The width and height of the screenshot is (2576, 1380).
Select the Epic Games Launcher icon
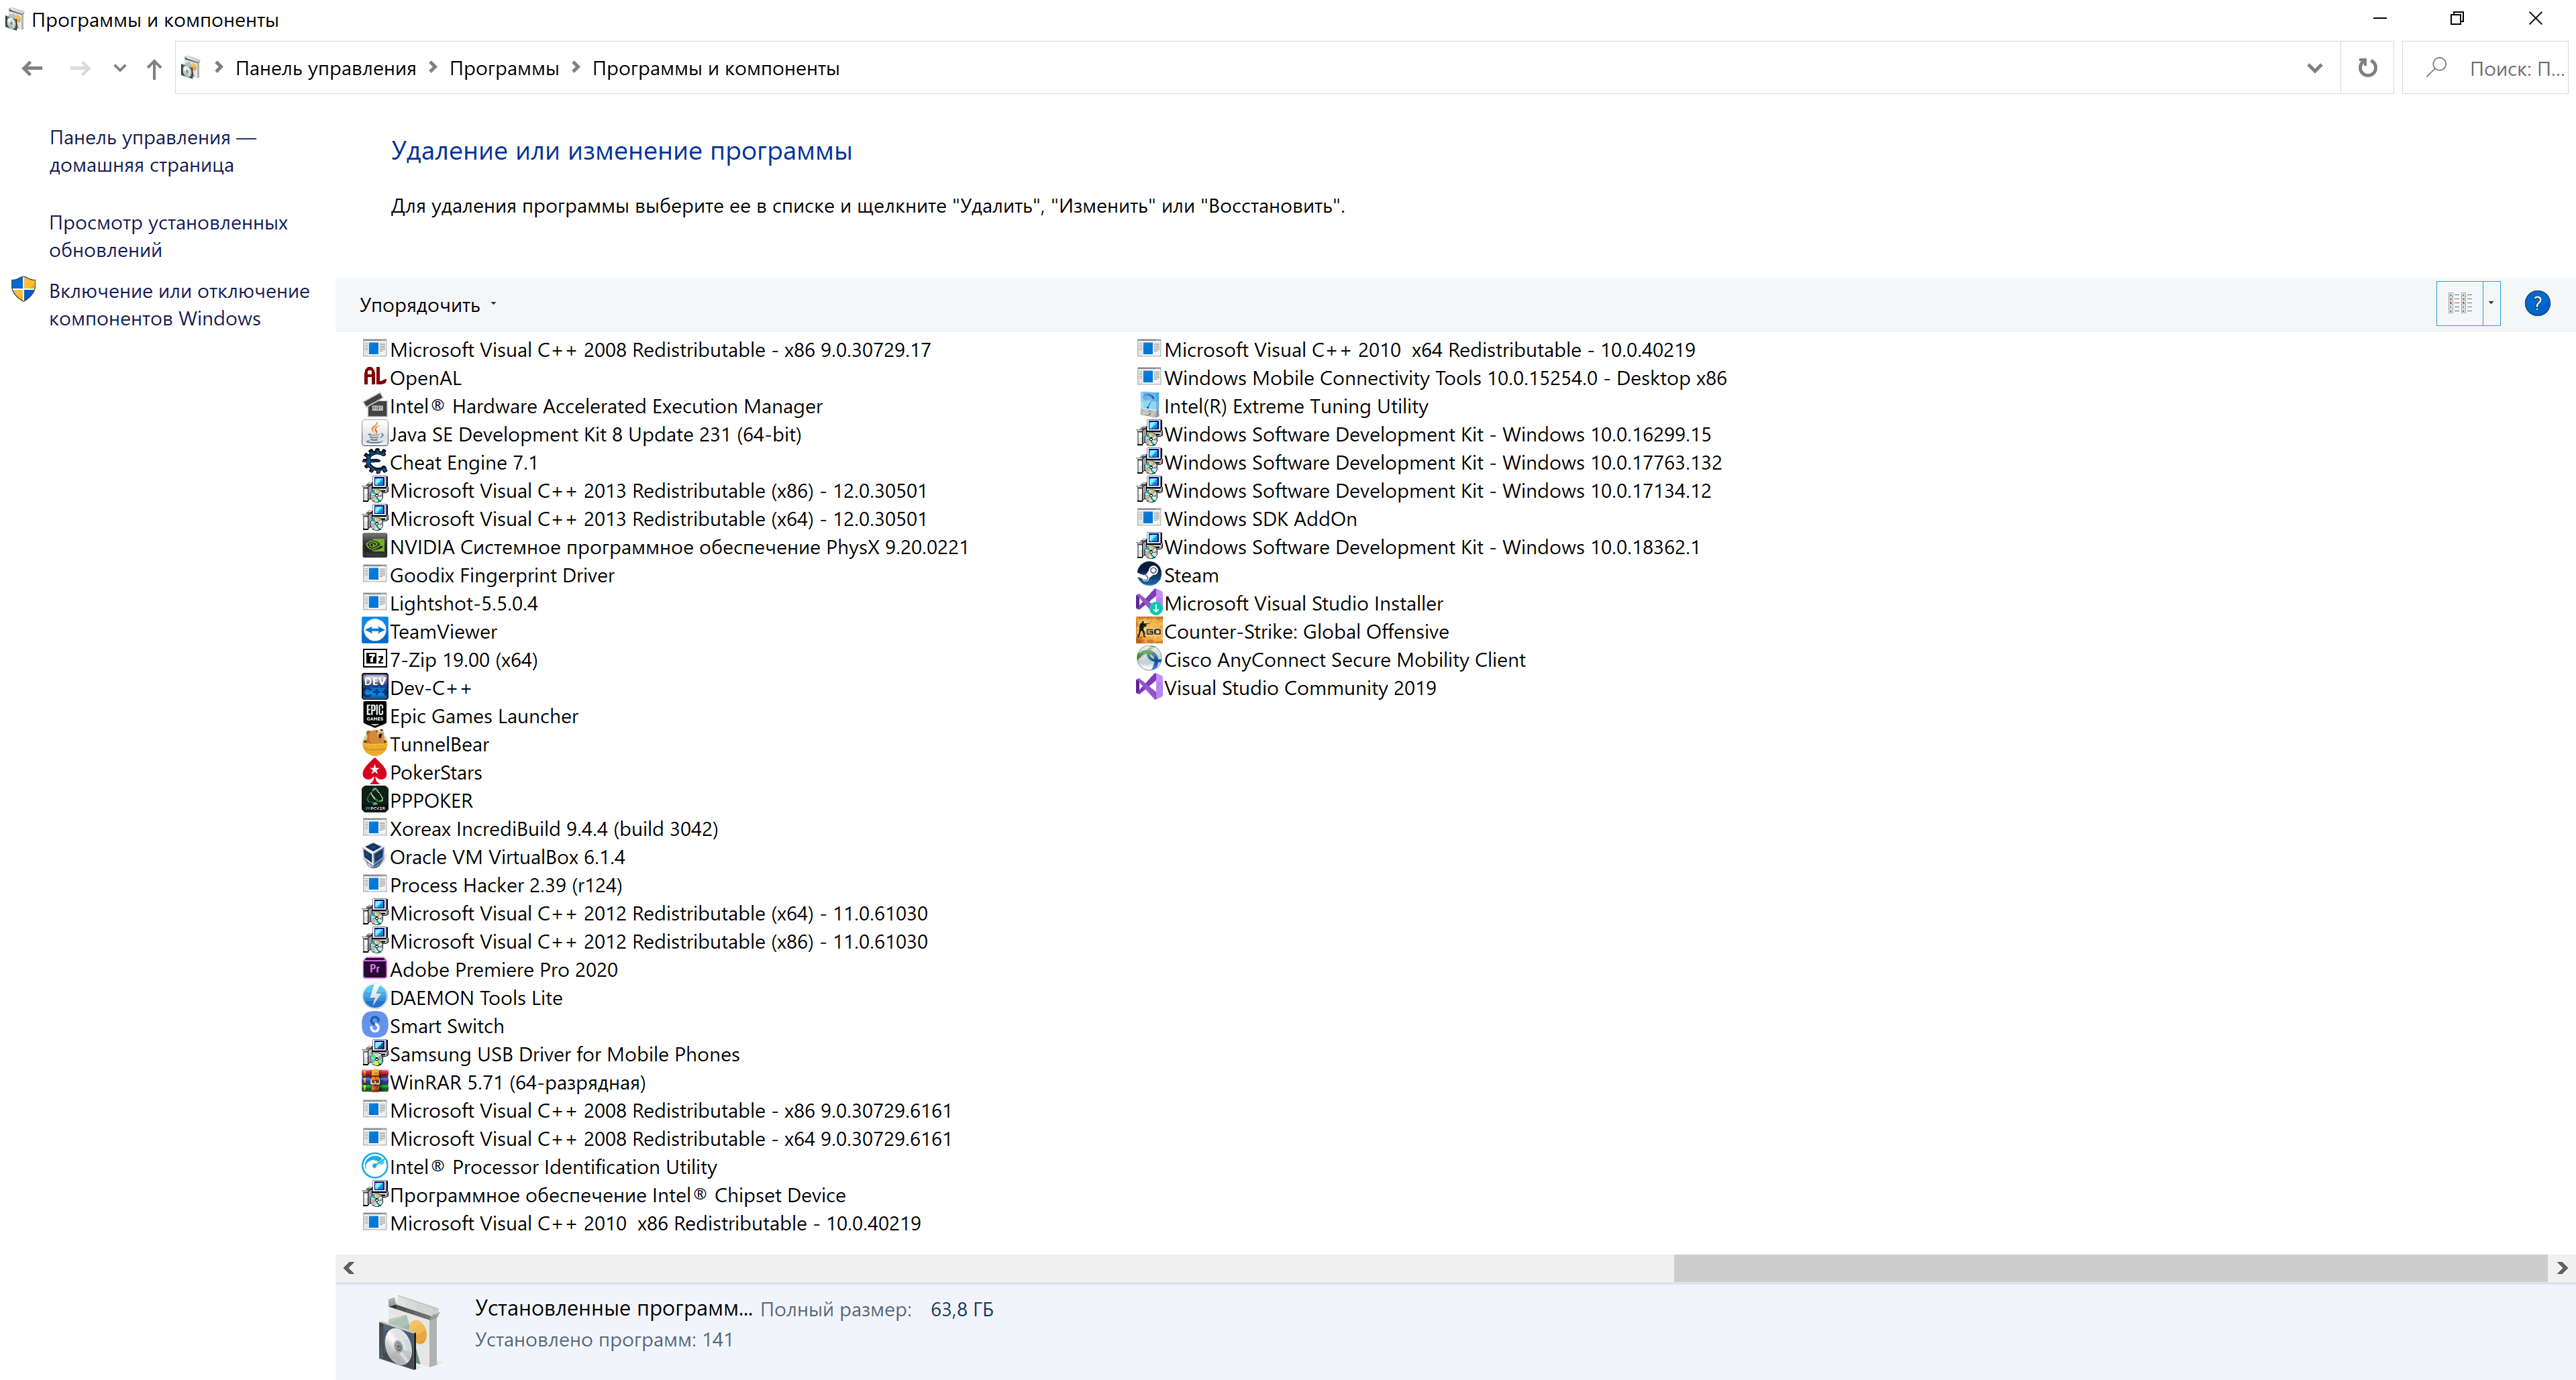click(x=374, y=714)
